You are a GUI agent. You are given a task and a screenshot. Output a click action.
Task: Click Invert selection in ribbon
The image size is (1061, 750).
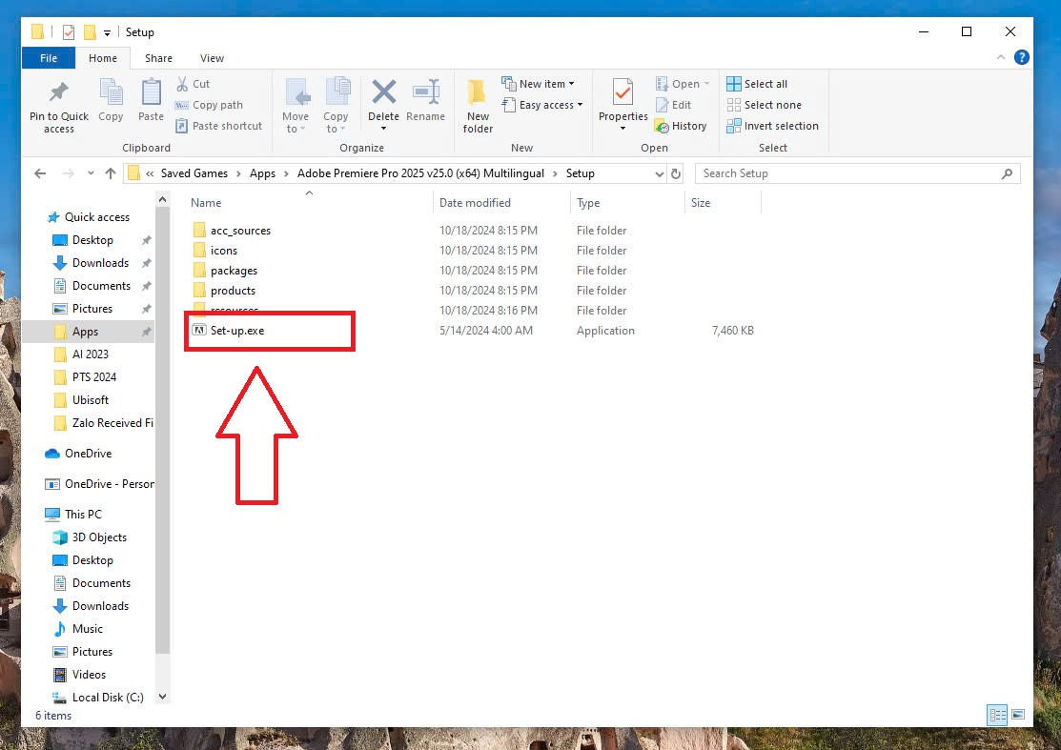pyautogui.click(x=772, y=126)
